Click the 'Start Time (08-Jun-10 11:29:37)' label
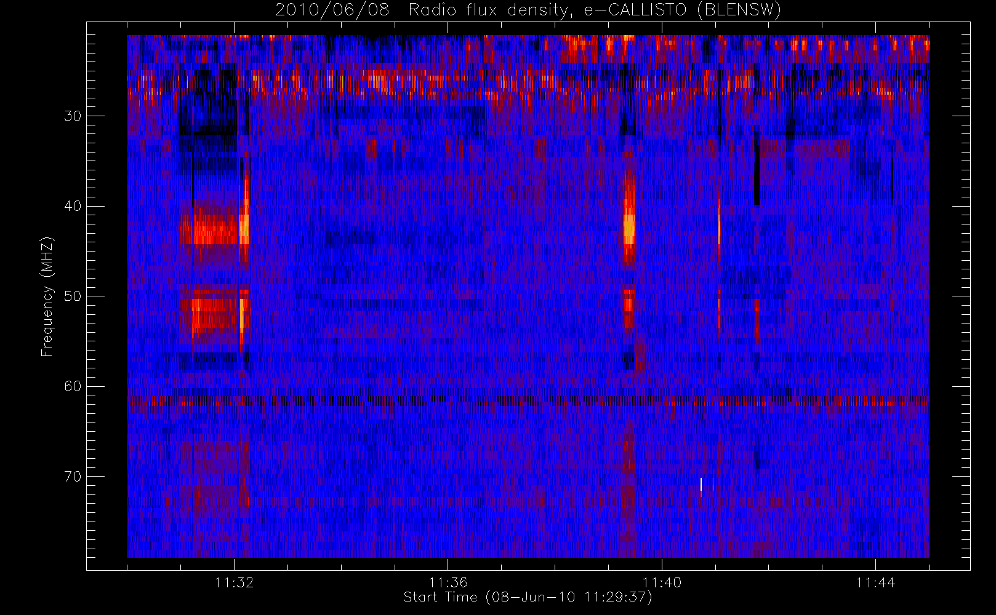 click(528, 597)
